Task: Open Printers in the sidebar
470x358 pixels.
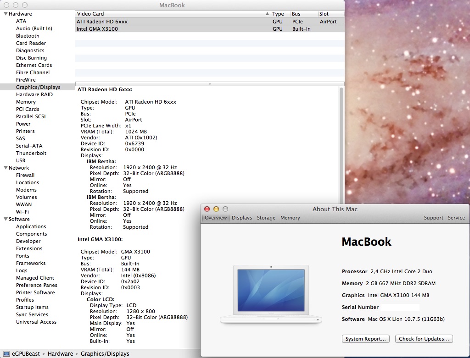Action: [x=25, y=131]
